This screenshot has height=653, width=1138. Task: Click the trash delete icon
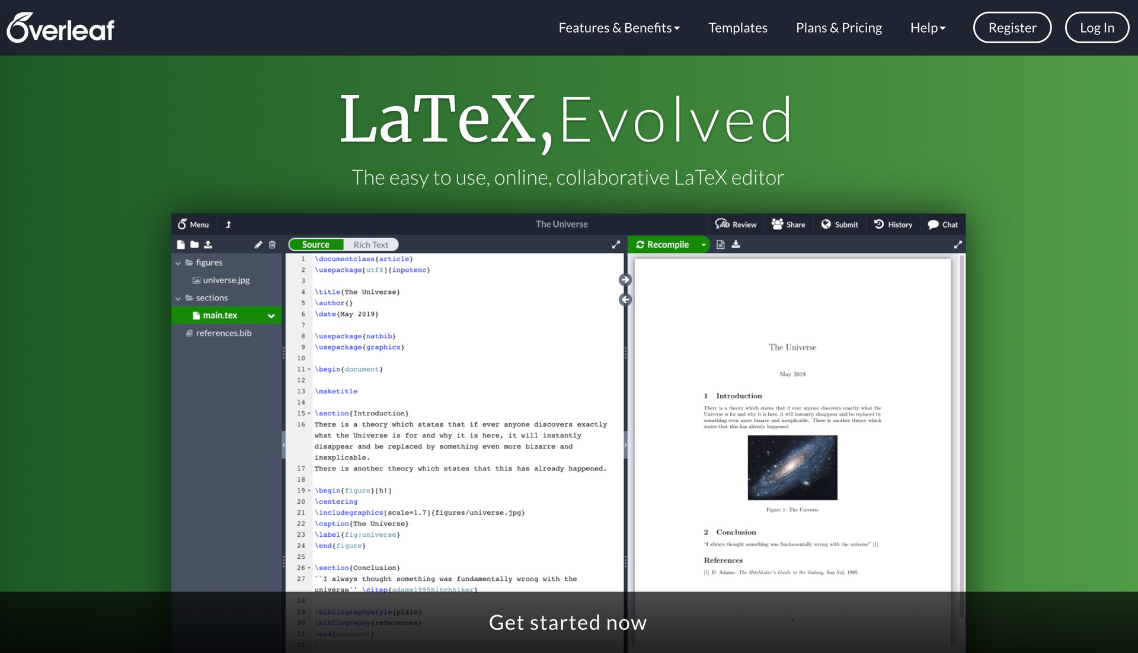272,245
